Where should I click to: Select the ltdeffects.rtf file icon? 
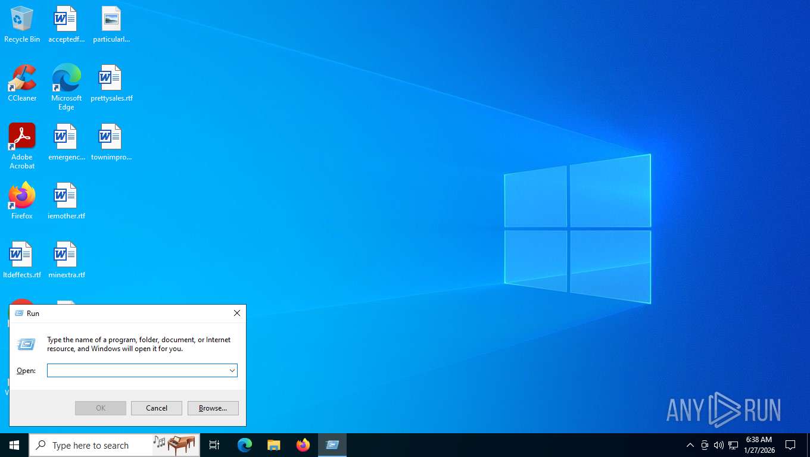coord(22,260)
